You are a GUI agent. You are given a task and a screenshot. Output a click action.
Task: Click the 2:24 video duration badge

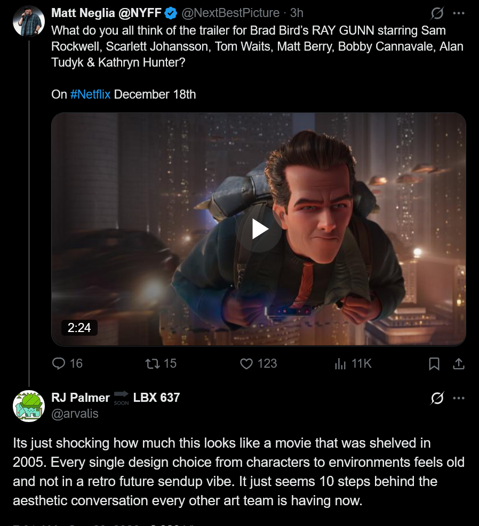point(79,328)
